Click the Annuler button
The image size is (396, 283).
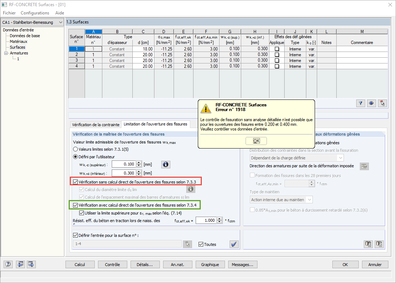(375, 265)
